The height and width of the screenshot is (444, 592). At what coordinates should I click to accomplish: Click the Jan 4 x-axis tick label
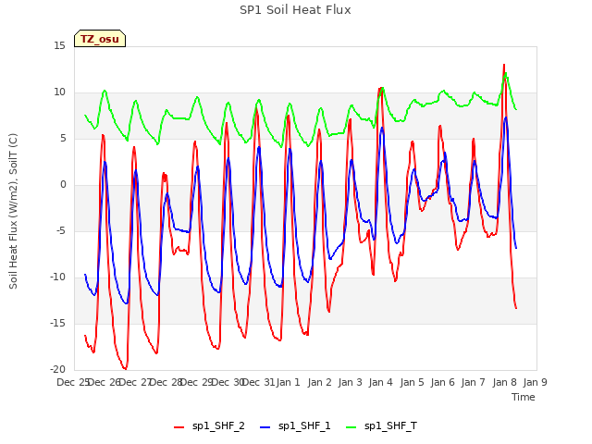pyautogui.click(x=380, y=382)
